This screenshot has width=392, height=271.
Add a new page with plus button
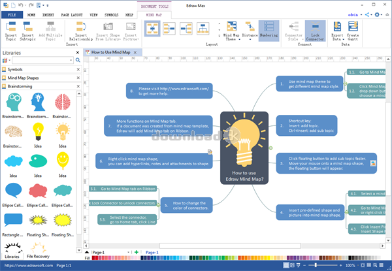[x=137, y=252]
